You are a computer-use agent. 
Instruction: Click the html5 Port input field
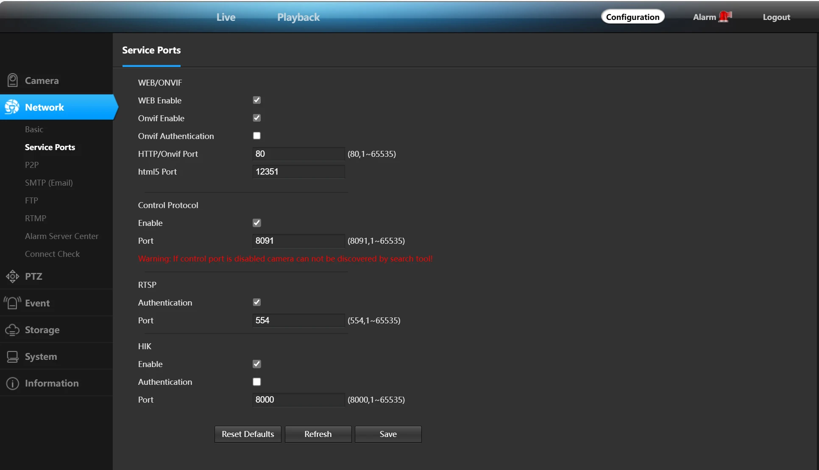pos(298,172)
